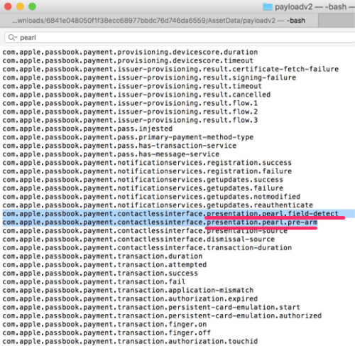Click the persistent-card-emulation.authorized line

[x=162, y=315]
